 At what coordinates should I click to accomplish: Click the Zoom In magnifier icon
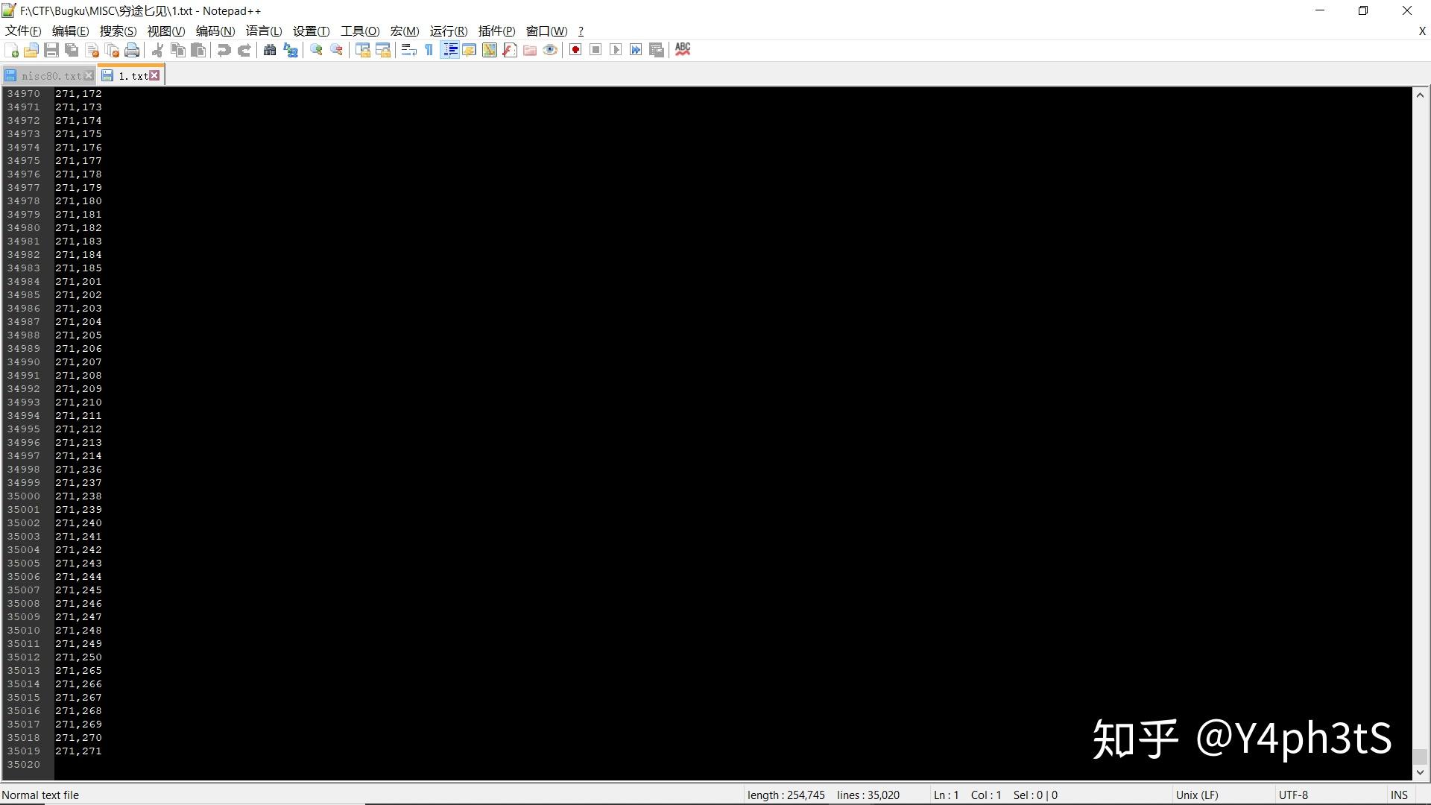[315, 50]
